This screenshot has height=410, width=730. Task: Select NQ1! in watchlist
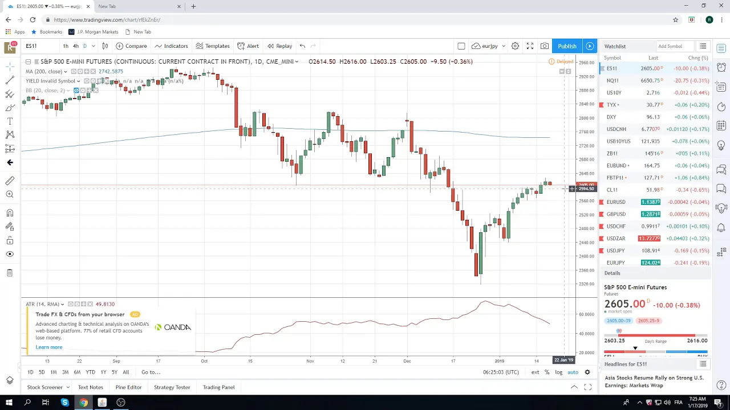655,80
